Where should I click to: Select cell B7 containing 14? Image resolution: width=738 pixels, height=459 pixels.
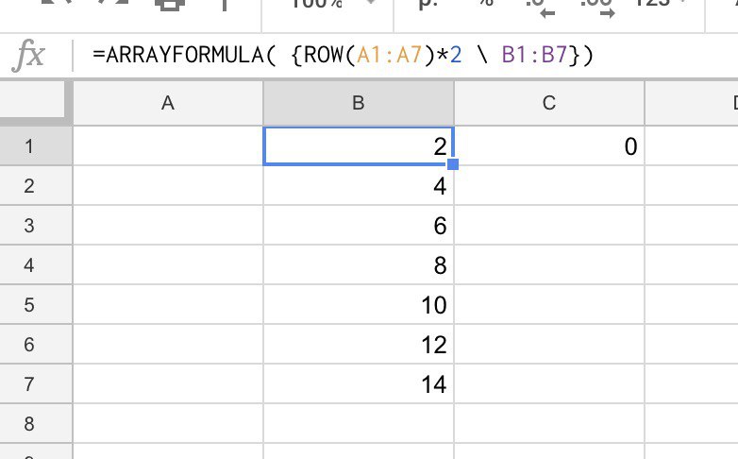(359, 383)
